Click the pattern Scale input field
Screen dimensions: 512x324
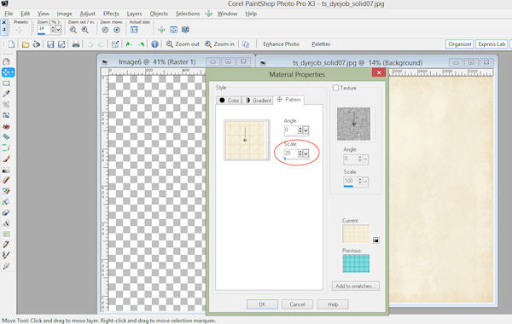point(291,153)
